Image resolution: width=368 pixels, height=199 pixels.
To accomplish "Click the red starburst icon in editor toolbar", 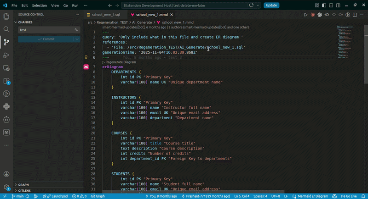I will click(313, 15).
